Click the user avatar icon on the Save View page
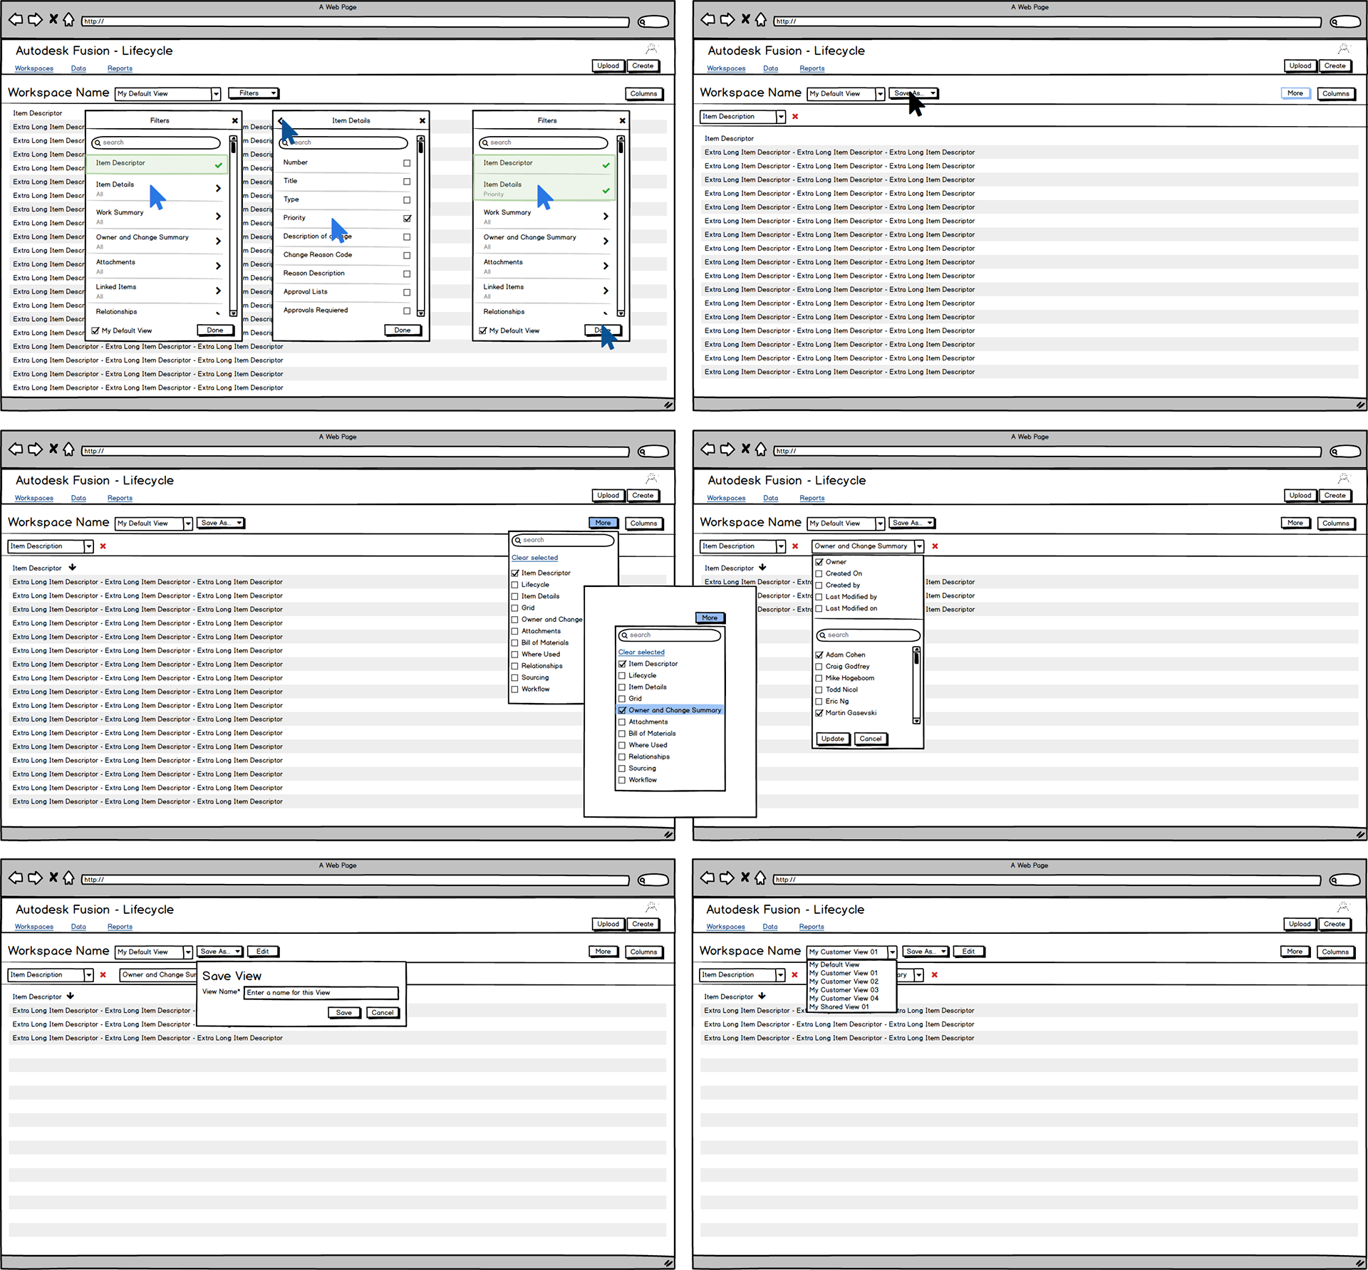This screenshot has height=1270, width=1368. [651, 907]
